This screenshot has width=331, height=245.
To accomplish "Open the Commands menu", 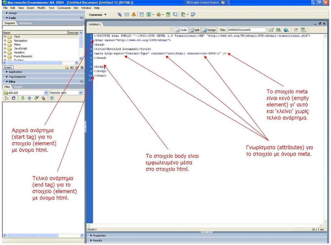I will pos(64,8).
